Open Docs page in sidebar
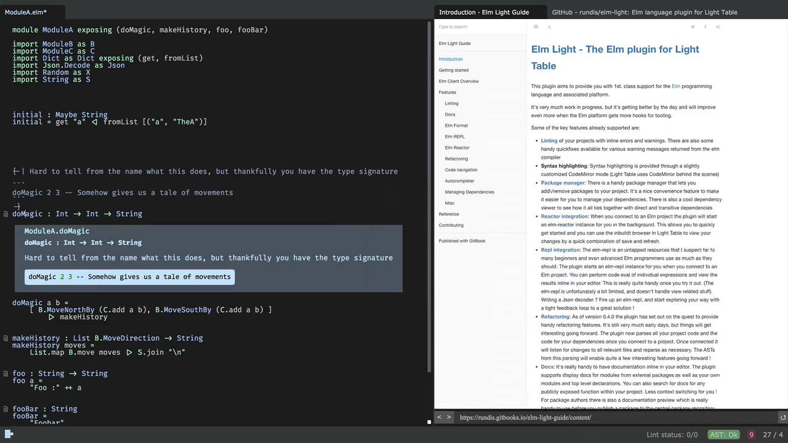The width and height of the screenshot is (788, 443). (x=450, y=114)
